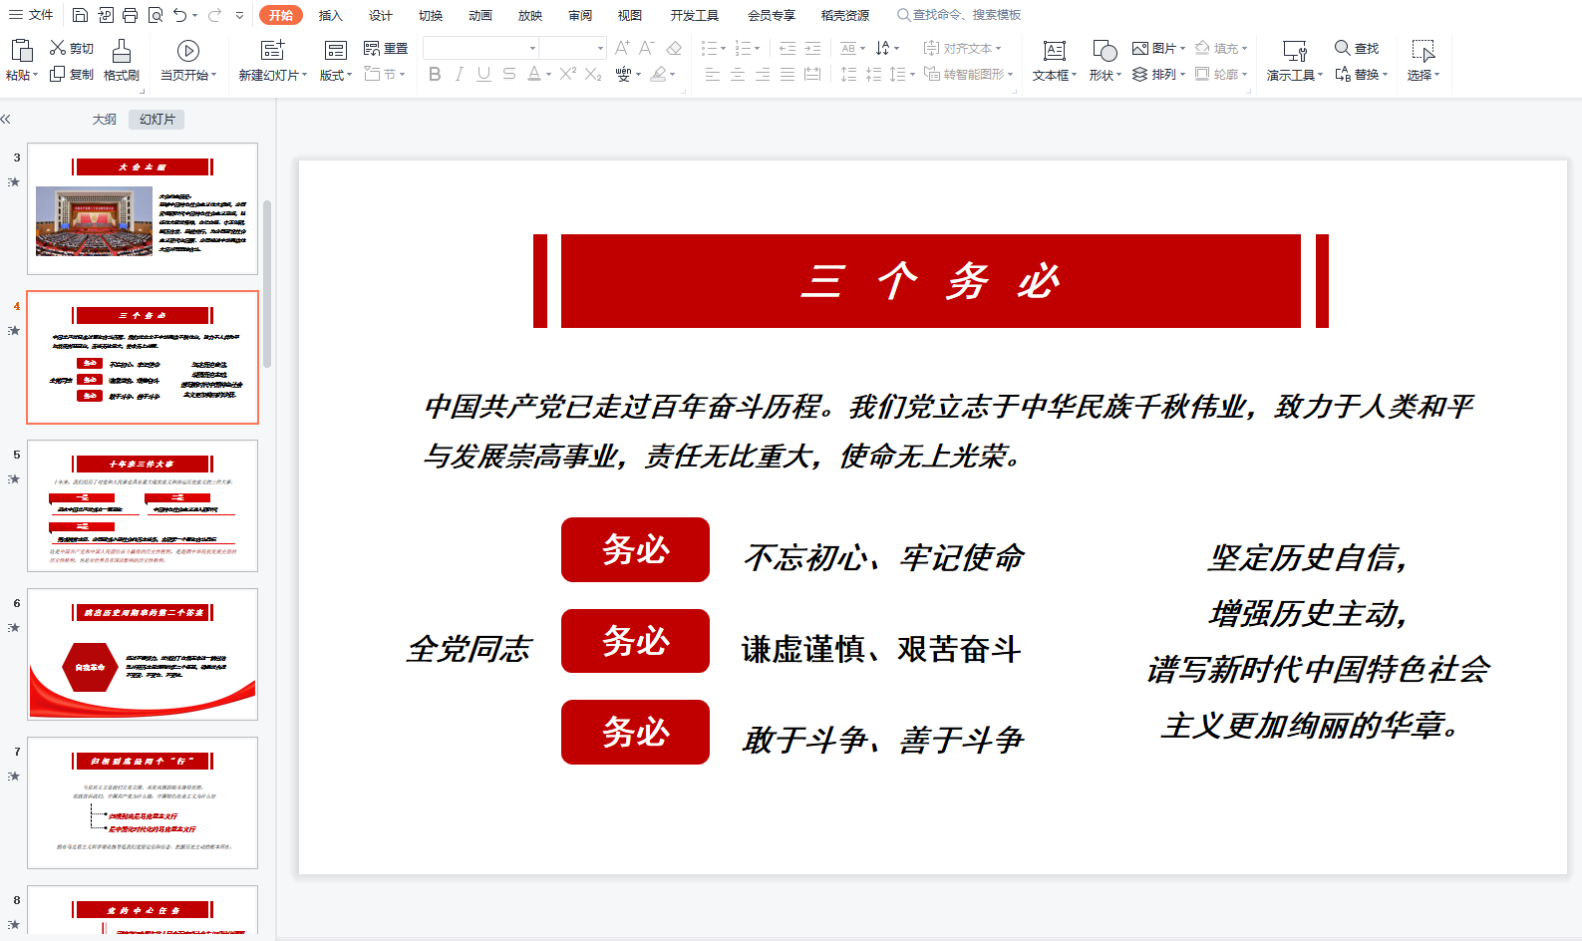
Task: Toggle center text alignment
Action: [x=738, y=74]
